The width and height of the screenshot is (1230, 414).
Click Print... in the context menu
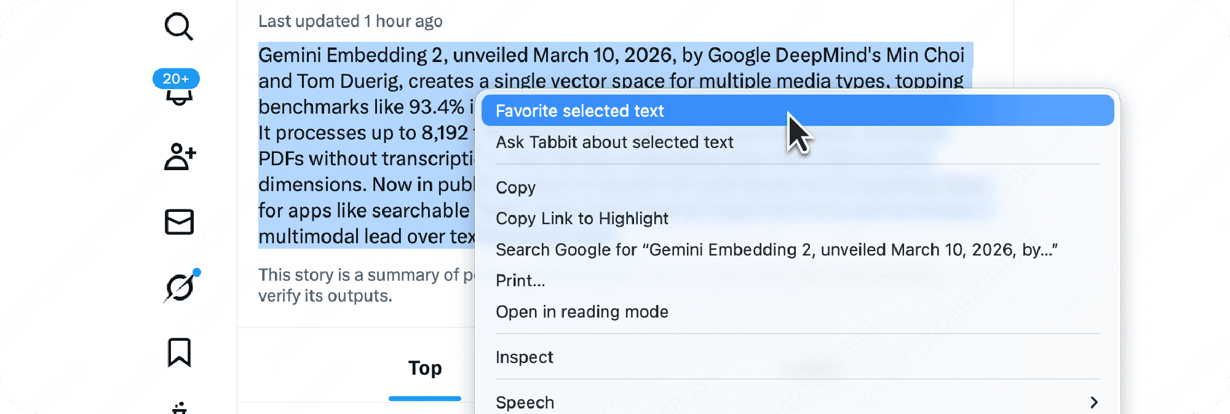(520, 281)
